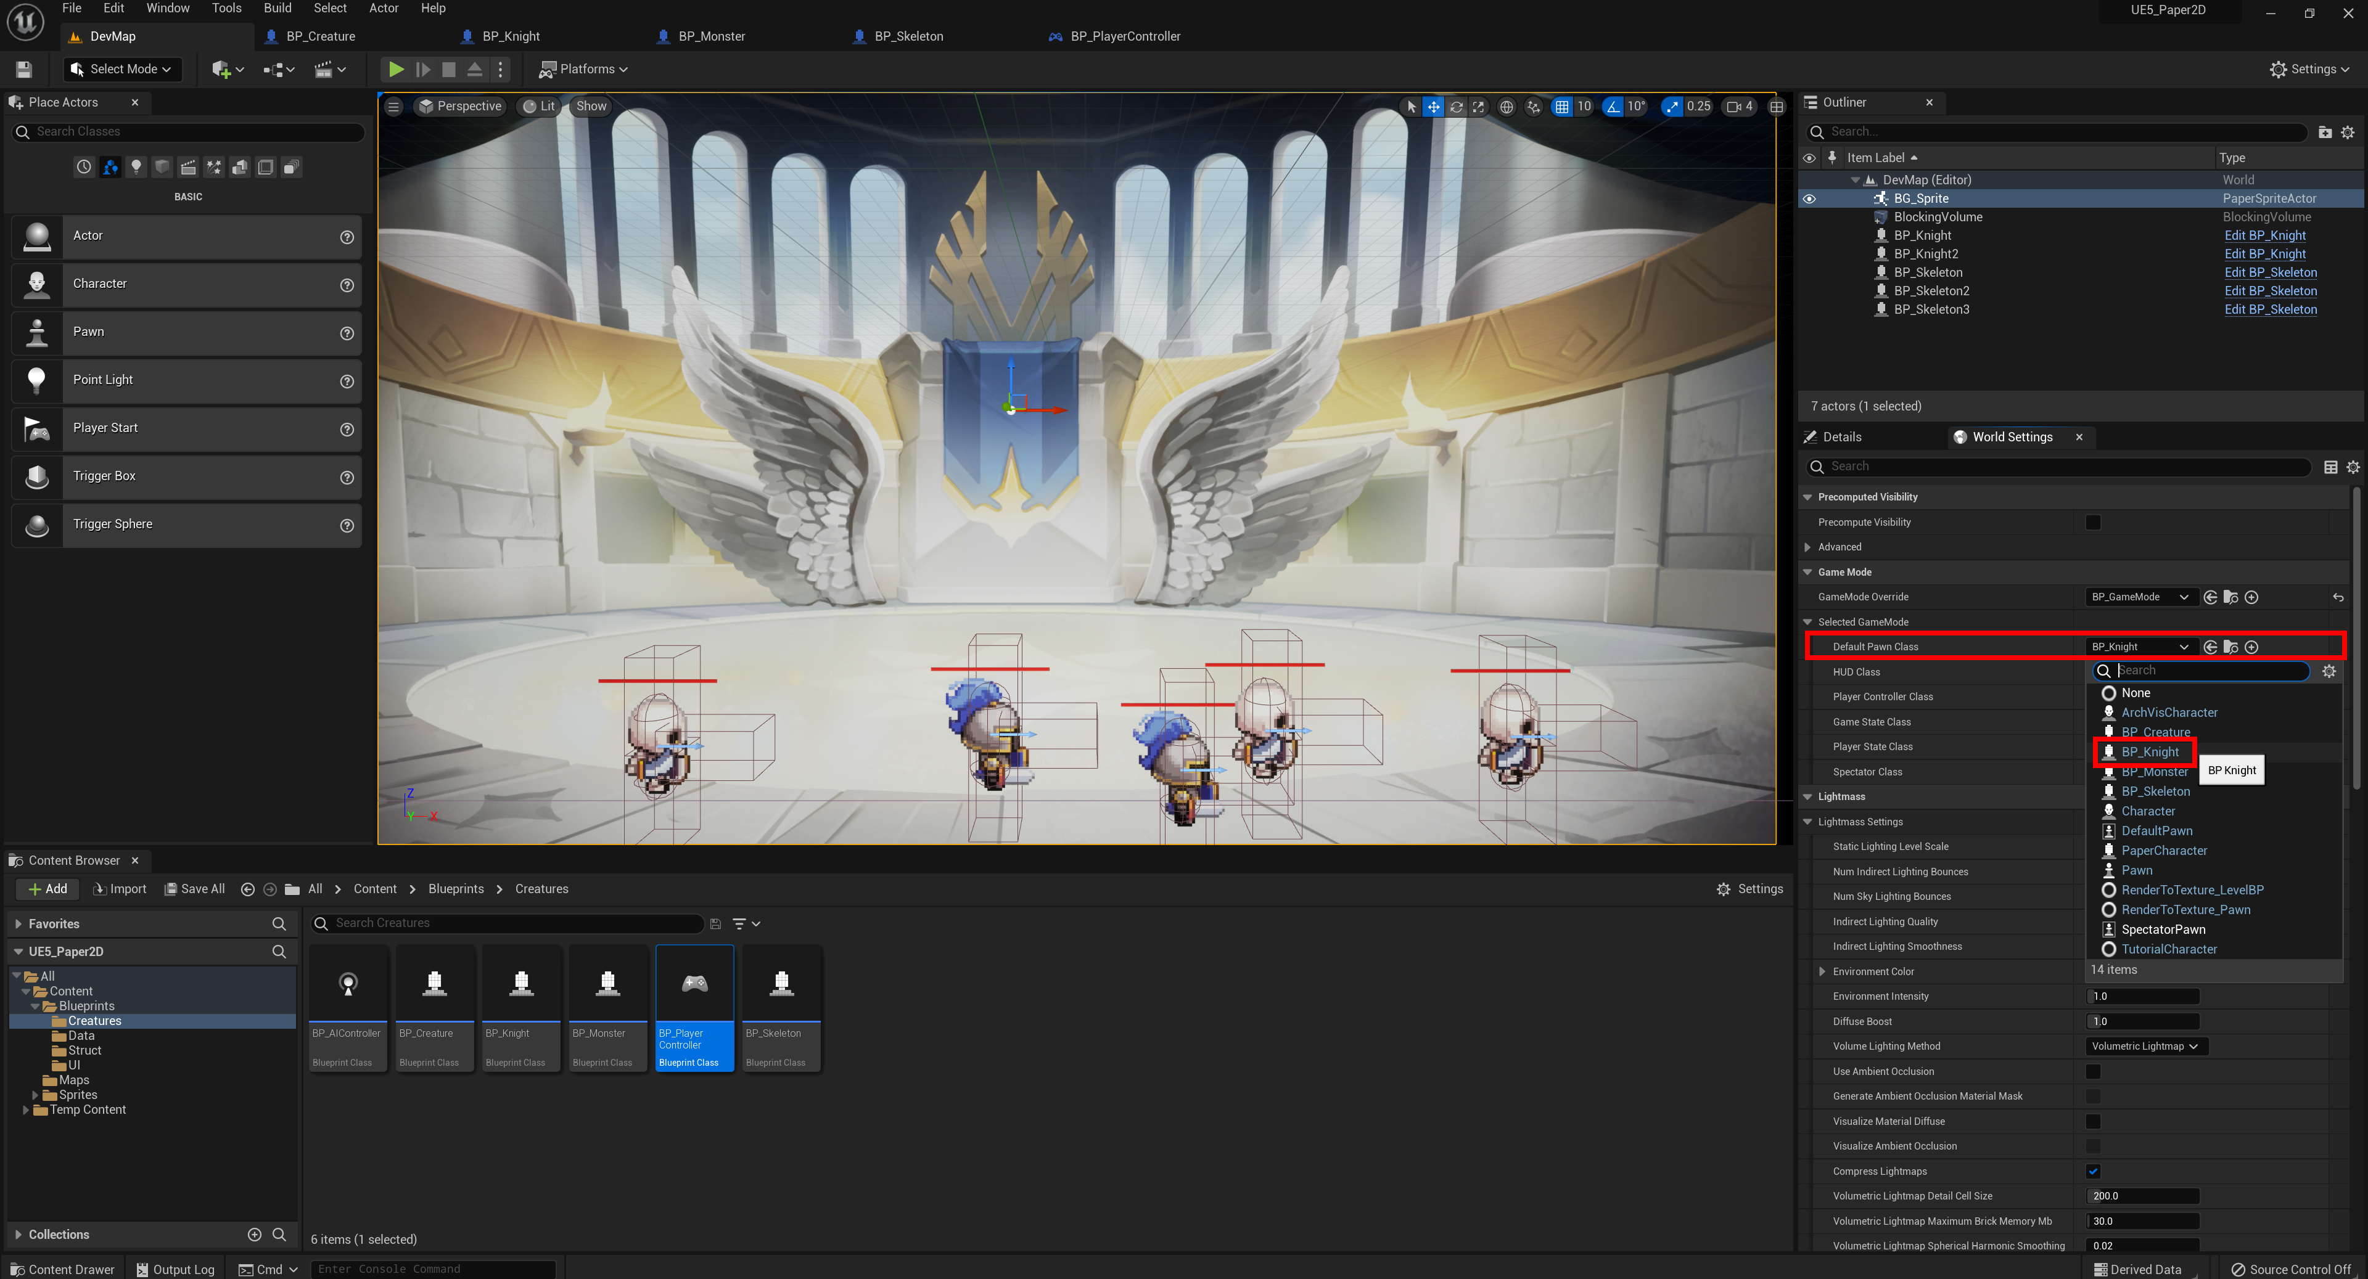Switch to the BP_Monster tab
2368x1279 pixels.
tap(712, 37)
